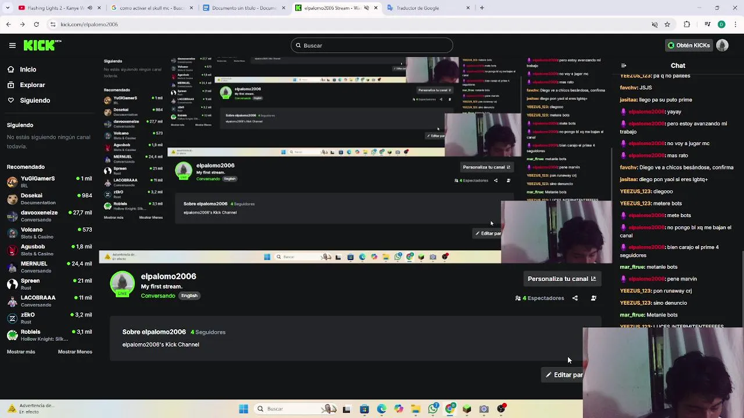Click Personaliza tu canal button

click(x=561, y=279)
